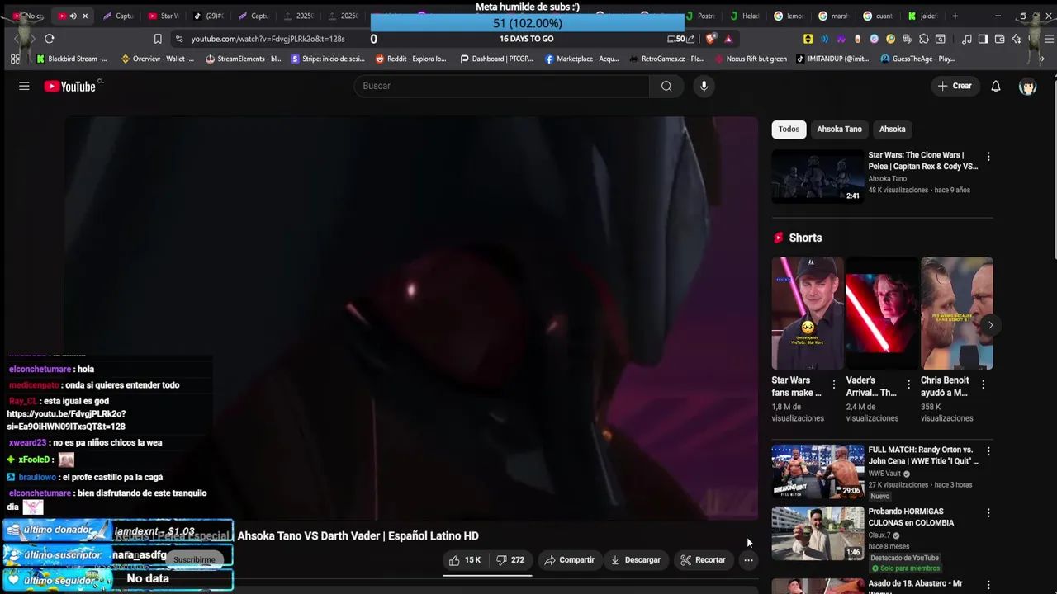Open options for HORMIGAS CULONAS video
This screenshot has width=1057, height=594.
pos(988,513)
